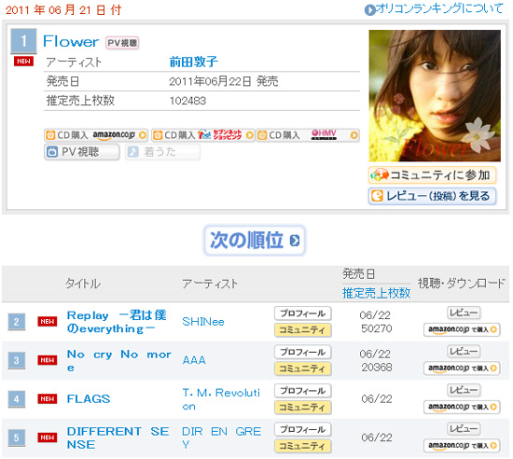Screen dimensions: 513x459
Task: Open the Flower song title link
Action: [71, 42]
